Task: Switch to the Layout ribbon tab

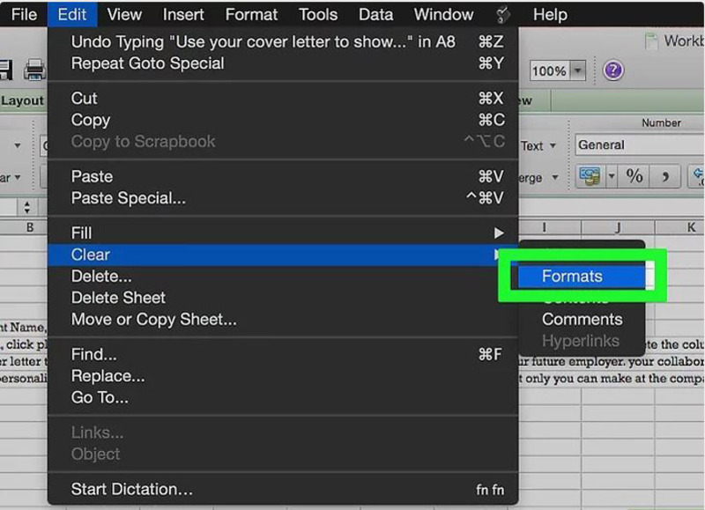Action: click(x=22, y=100)
